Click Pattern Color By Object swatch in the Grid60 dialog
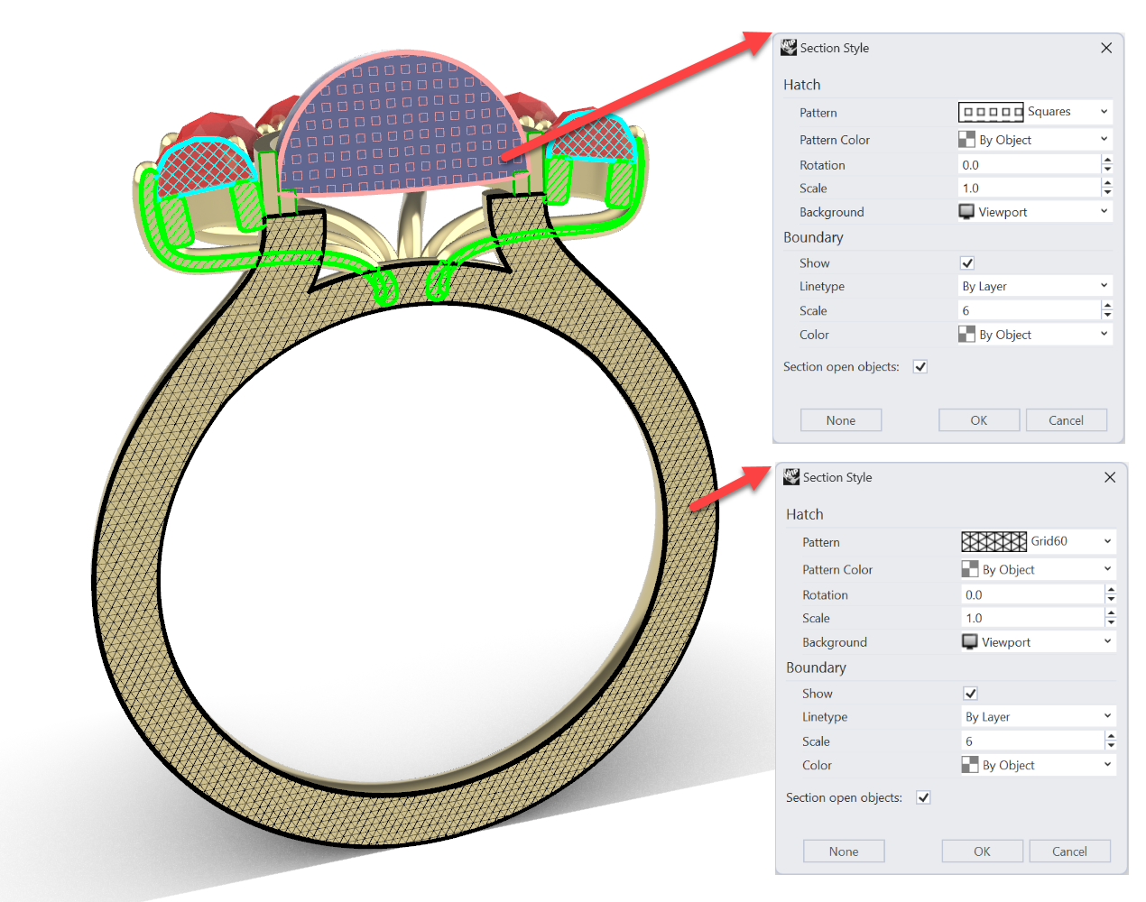Image resolution: width=1146 pixels, height=902 pixels. (970, 569)
